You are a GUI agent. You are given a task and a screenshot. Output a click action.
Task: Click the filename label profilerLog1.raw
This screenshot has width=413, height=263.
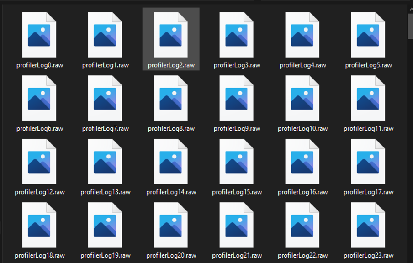pyautogui.click(x=105, y=65)
